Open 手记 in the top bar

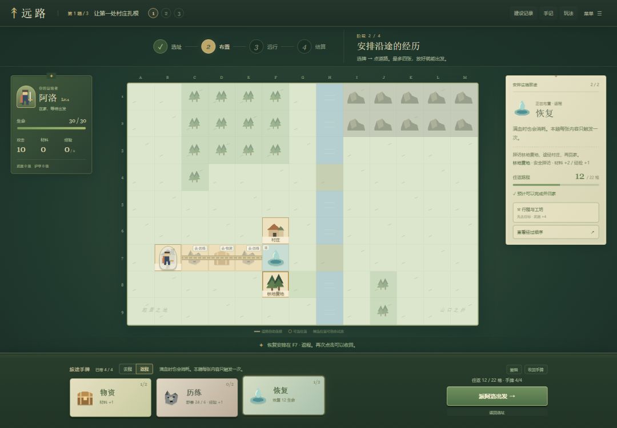point(548,13)
